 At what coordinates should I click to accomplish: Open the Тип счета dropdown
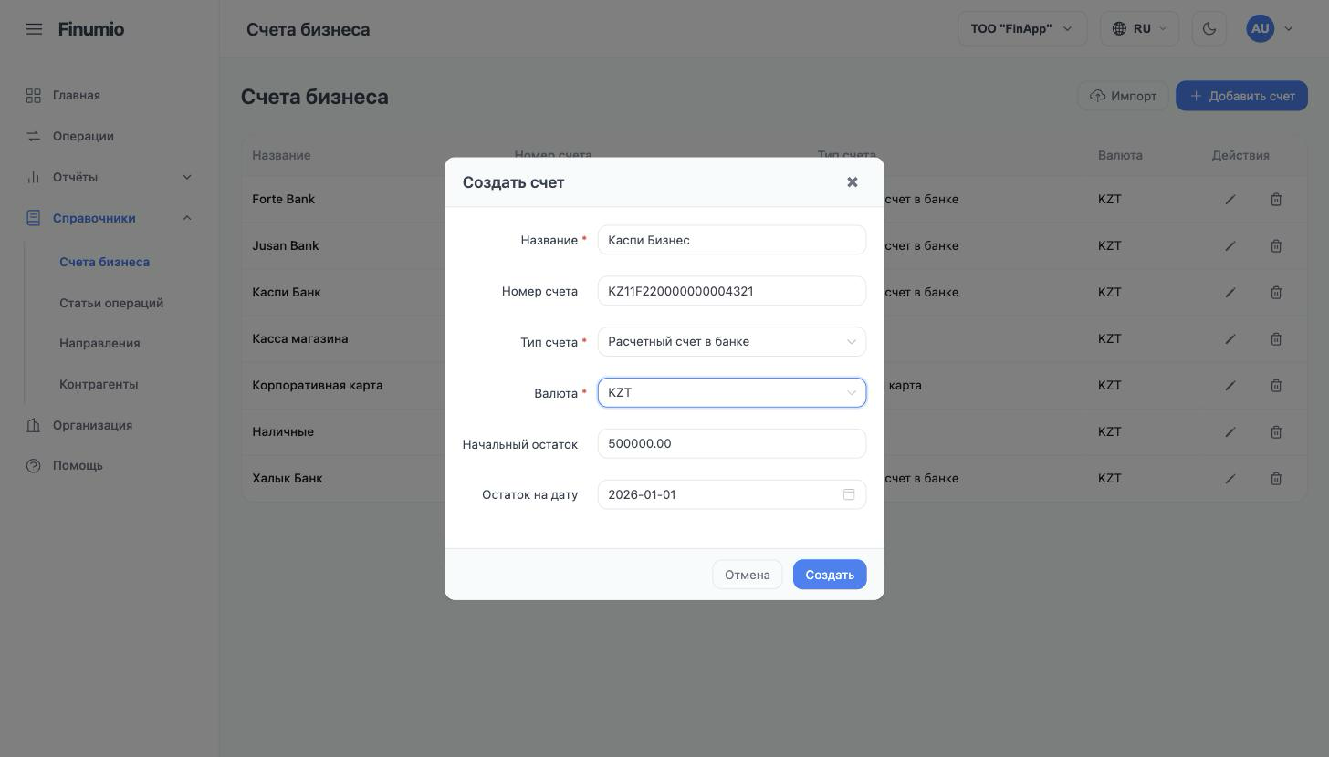point(732,342)
